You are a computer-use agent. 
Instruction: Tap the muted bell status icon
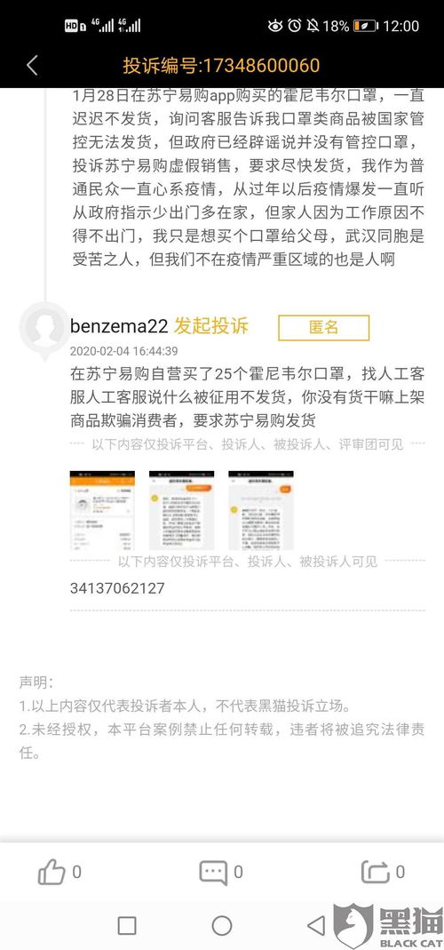313,26
